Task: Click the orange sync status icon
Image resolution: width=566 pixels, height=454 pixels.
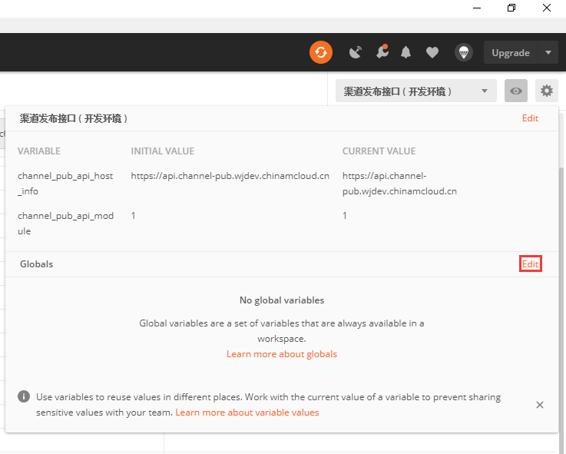Action: (x=320, y=52)
